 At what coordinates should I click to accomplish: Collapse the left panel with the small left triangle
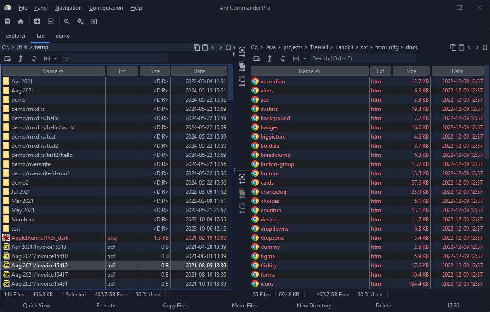234,48
